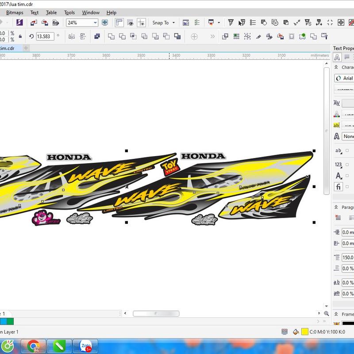Click the corner crop-marks macro icon

(330, 23)
